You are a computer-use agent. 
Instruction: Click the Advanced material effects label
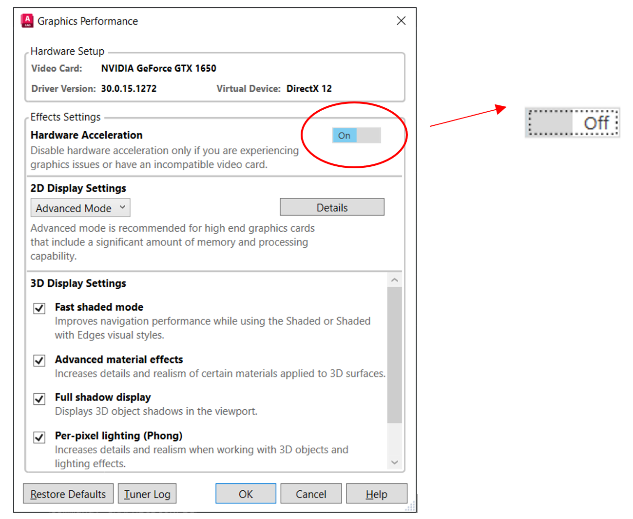tap(119, 359)
